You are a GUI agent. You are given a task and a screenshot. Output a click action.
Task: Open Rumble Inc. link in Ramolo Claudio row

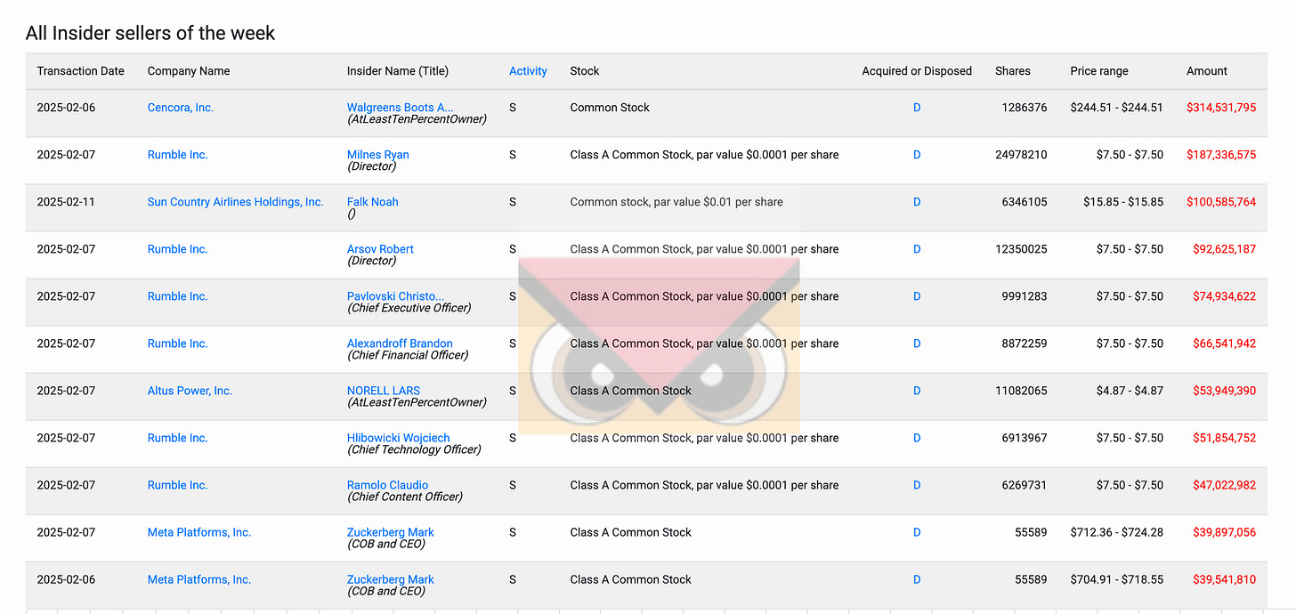[178, 485]
